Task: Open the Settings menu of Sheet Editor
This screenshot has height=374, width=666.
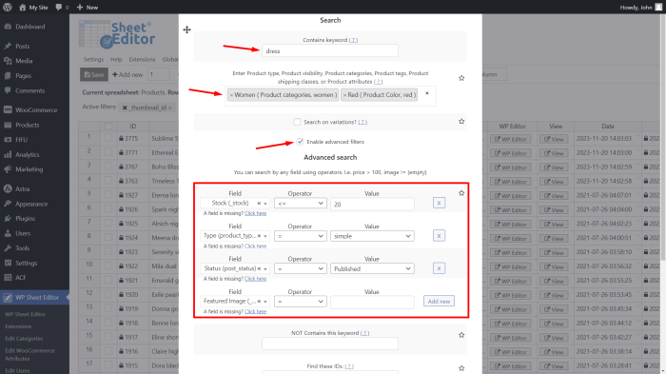Action: [93, 60]
